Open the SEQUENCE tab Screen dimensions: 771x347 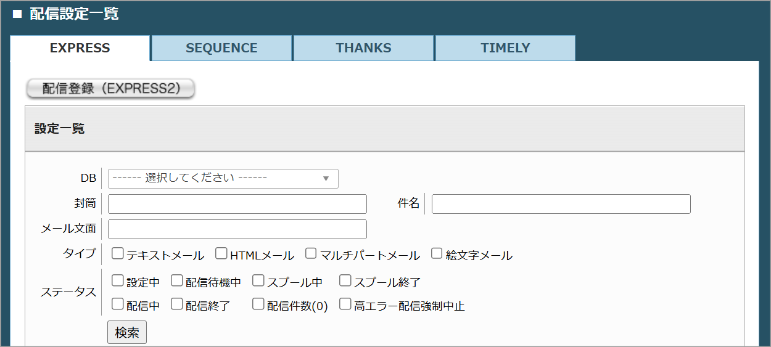point(221,48)
